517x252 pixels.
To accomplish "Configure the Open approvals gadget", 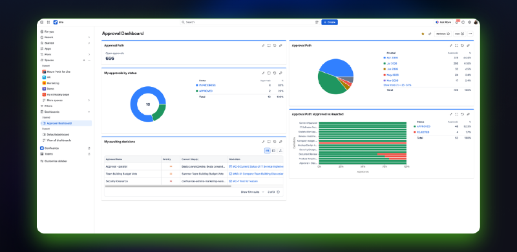I will (280, 46).
